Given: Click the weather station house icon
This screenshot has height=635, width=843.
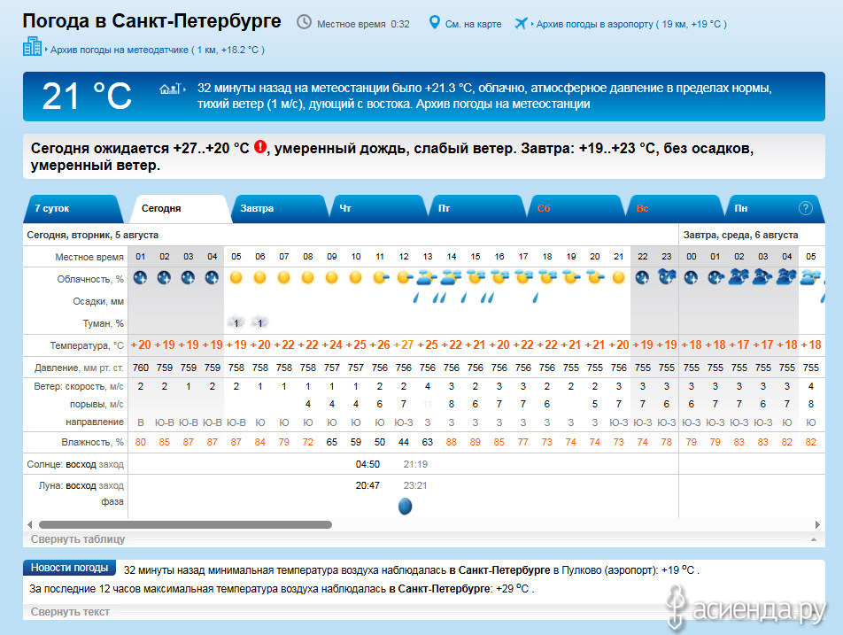Looking at the screenshot, I should 170,89.
